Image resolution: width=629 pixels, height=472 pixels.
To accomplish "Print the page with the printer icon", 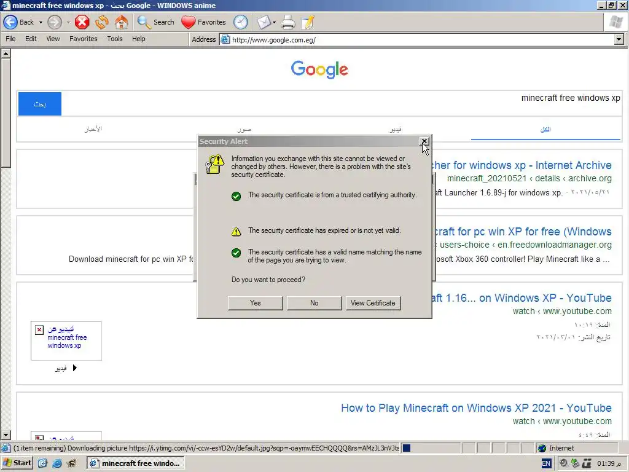I will click(x=287, y=22).
